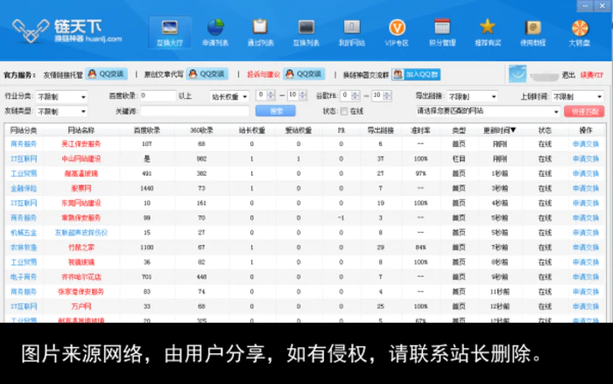Open site name 张家港保安服务
Image resolution: width=613 pixels, height=384 pixels.
click(81, 292)
